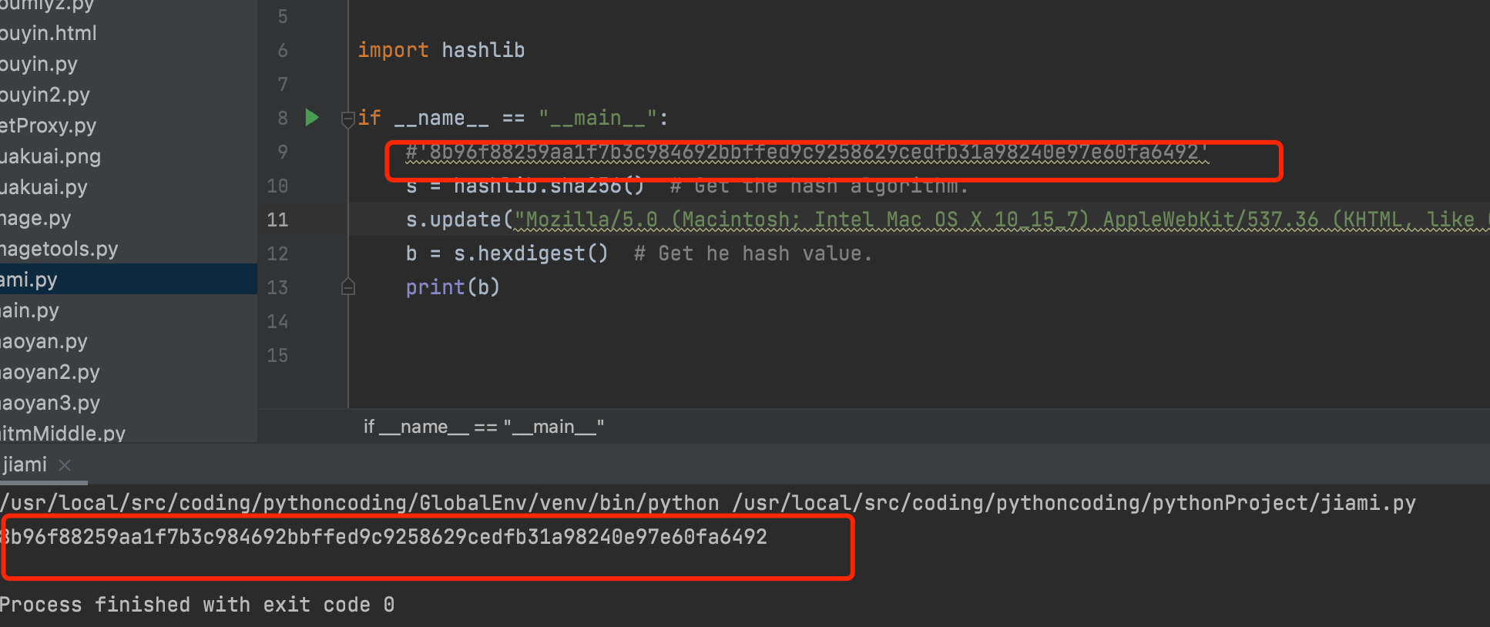Click the s.update Mozilla user-agent line
The image size is (1490, 627).
click(948, 220)
